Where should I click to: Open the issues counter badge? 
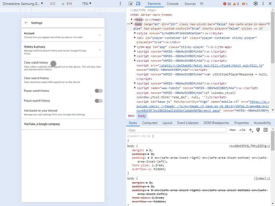245,4
